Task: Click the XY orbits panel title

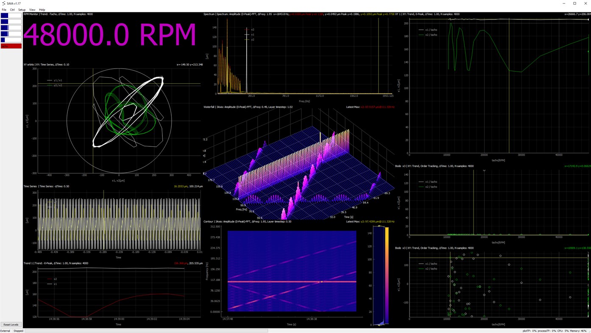Action: tap(46, 65)
